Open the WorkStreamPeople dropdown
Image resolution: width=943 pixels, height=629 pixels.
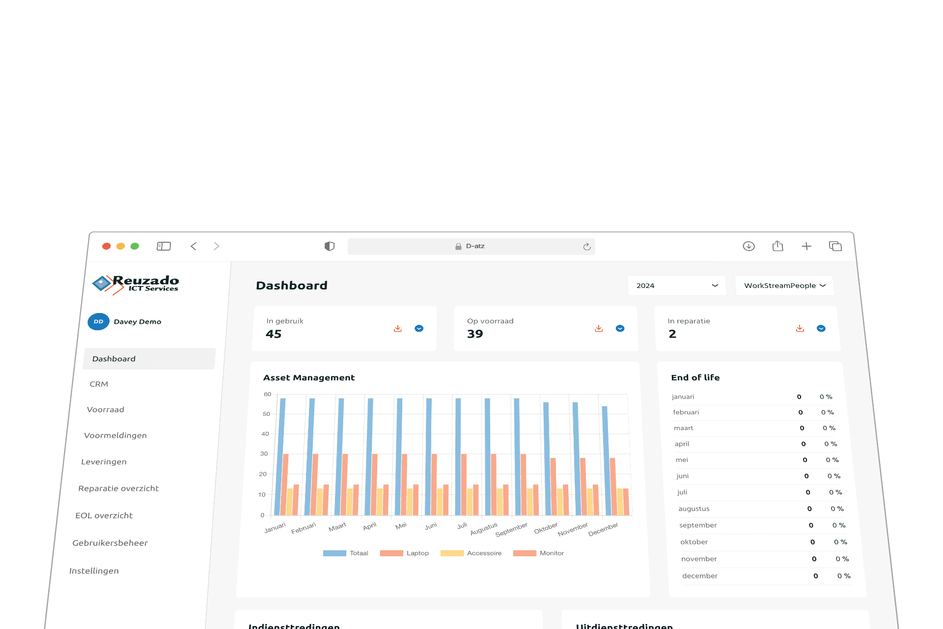(784, 286)
